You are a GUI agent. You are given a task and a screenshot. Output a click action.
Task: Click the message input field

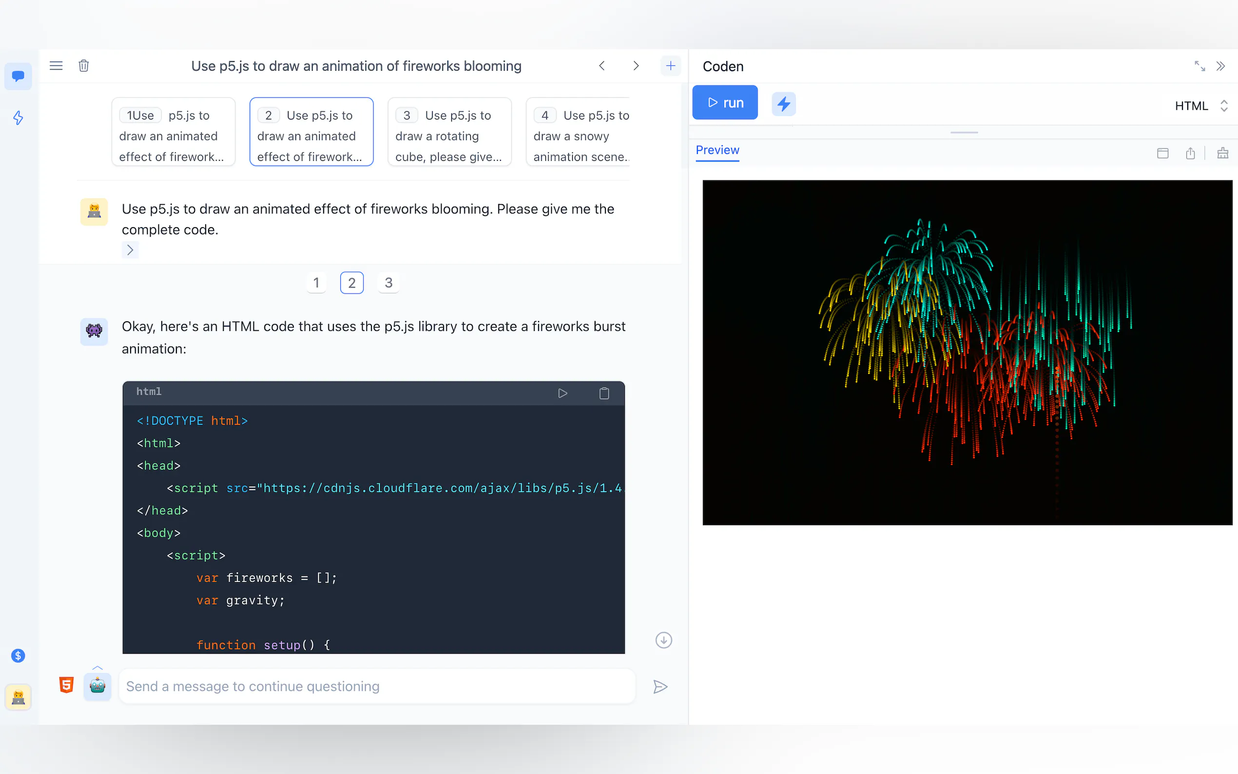[377, 686]
